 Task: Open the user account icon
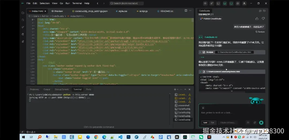(244, 3)
